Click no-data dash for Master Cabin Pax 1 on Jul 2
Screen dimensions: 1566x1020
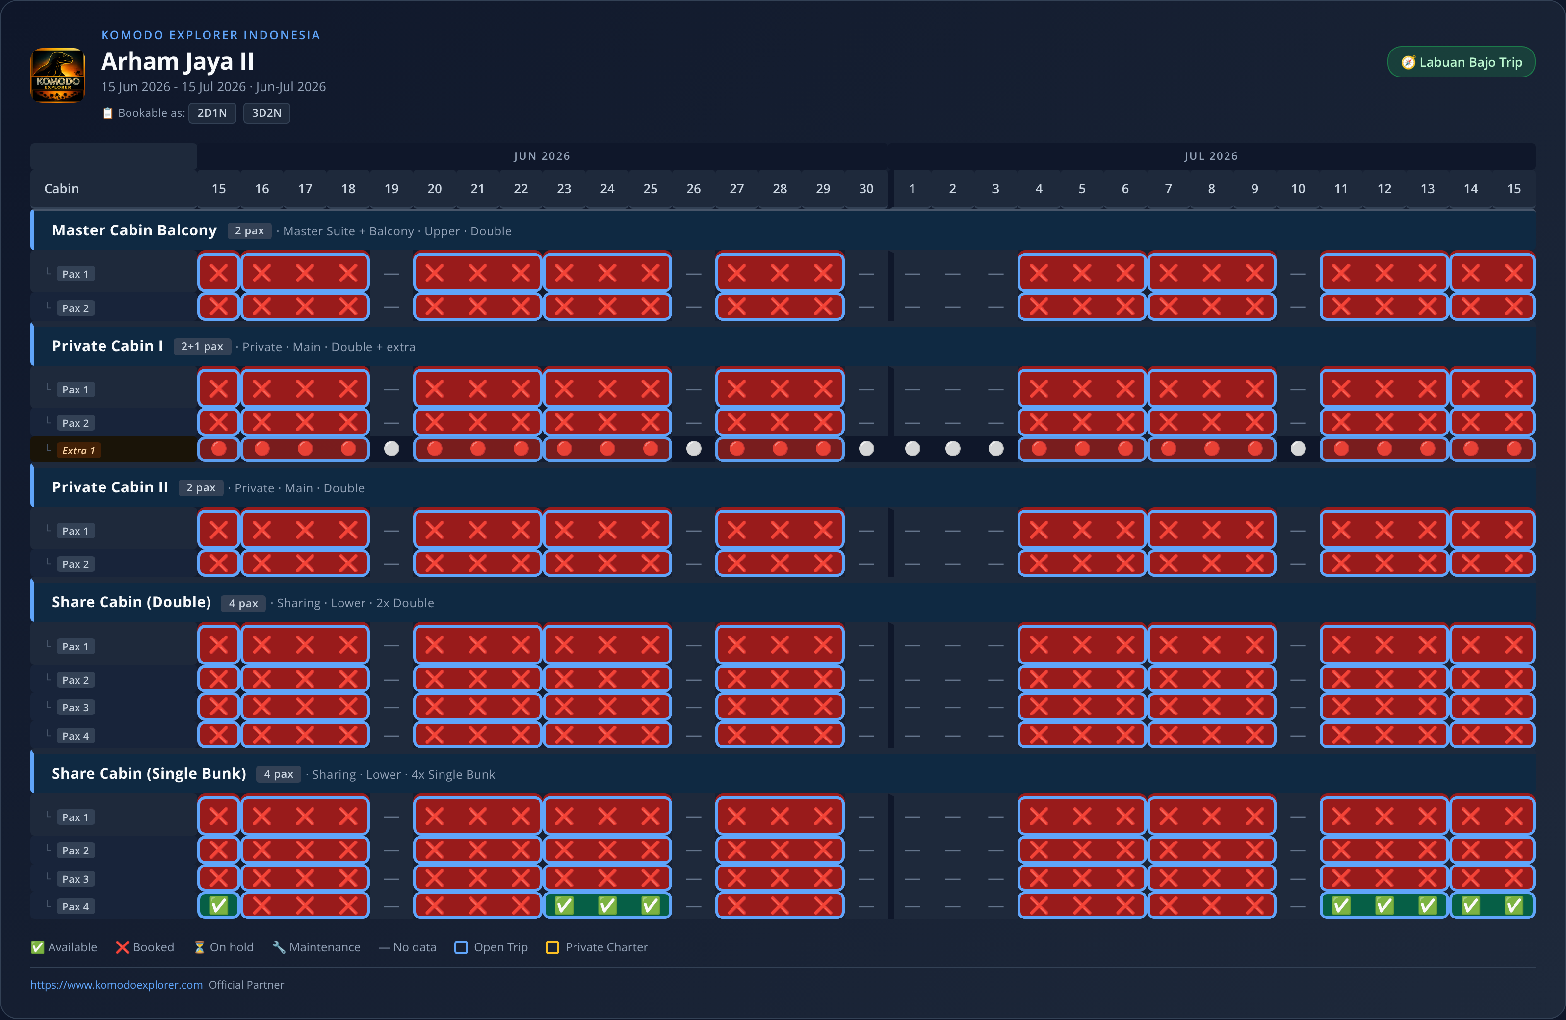point(953,274)
